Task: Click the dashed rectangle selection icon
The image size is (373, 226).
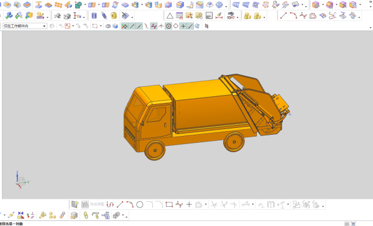Action: [x=95, y=26]
